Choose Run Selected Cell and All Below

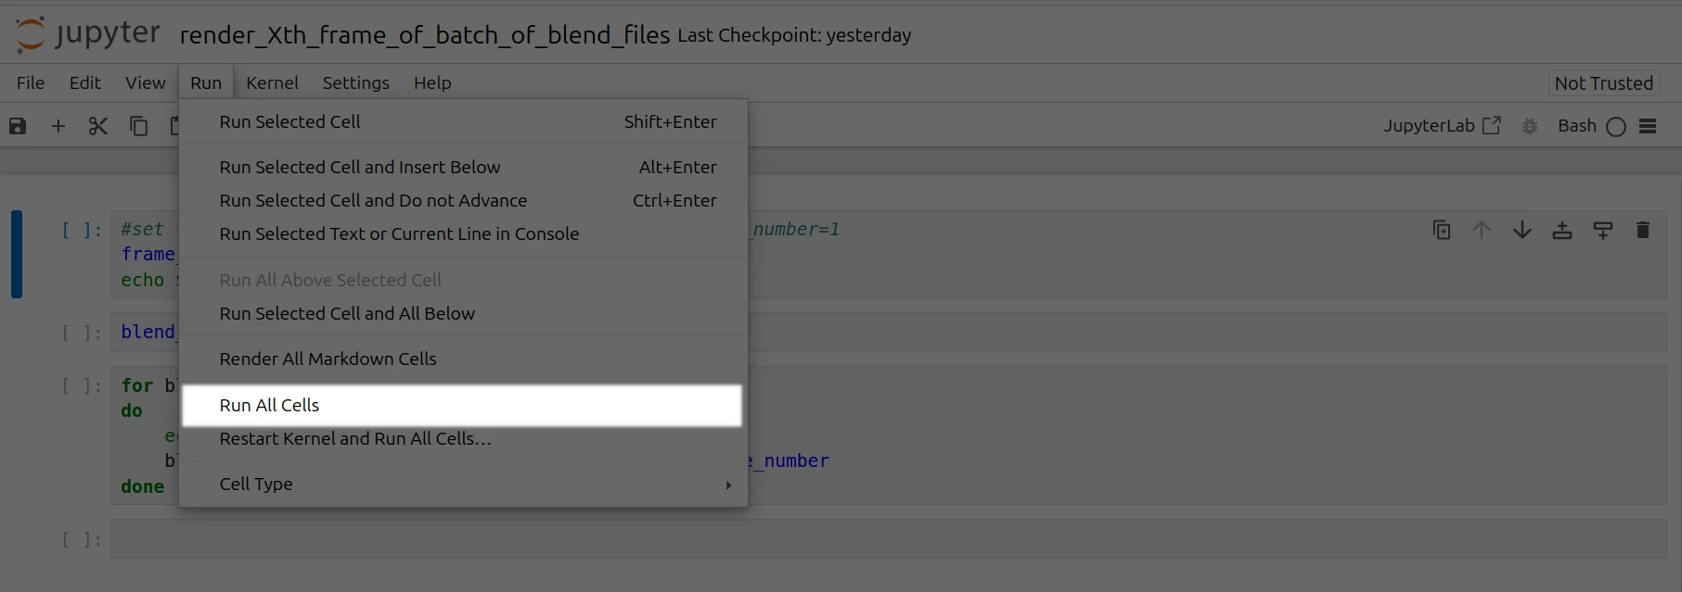[x=464, y=314]
